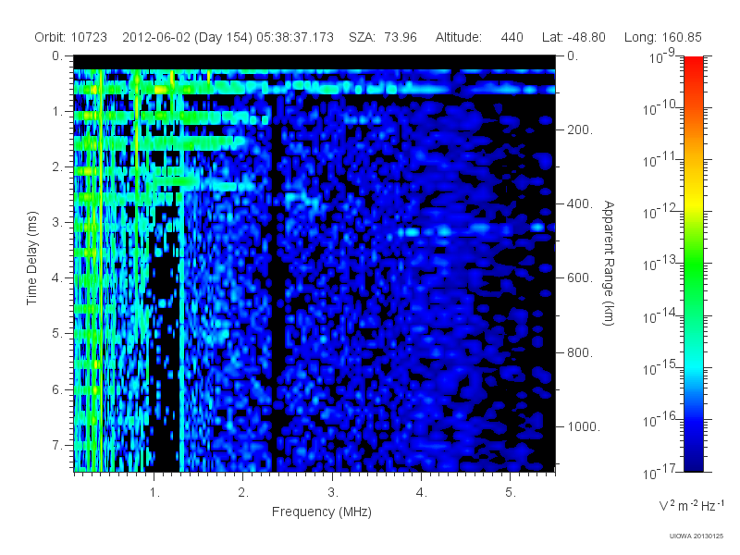Click the '1000.' apparent range tick label
The image size is (740, 555).
click(x=584, y=426)
